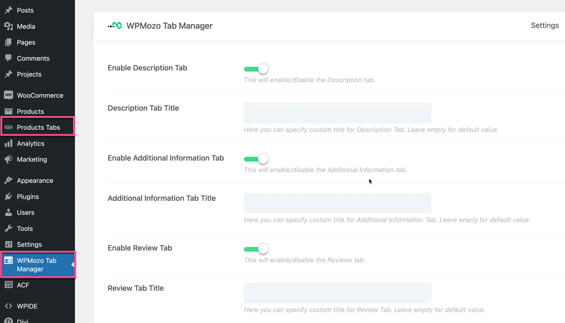Click the Analytics bar chart icon

[x=8, y=143]
